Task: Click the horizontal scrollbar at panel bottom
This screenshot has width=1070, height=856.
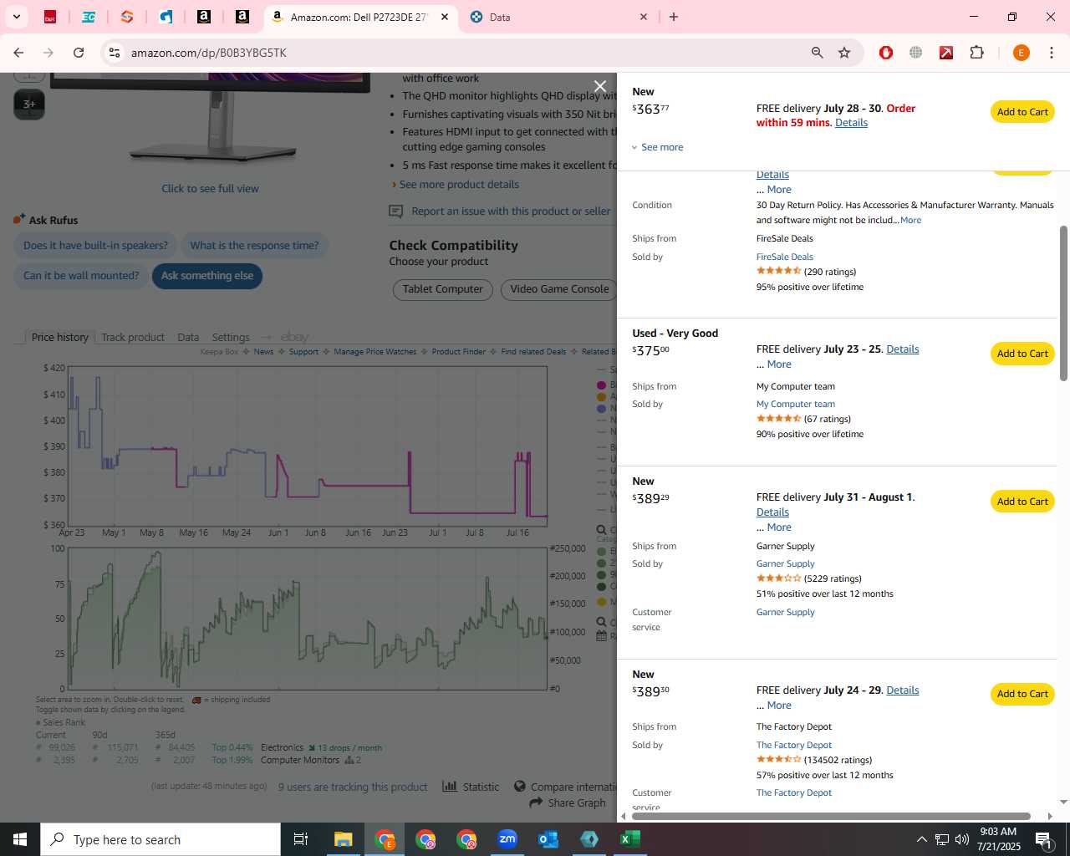Action: pyautogui.click(x=831, y=816)
